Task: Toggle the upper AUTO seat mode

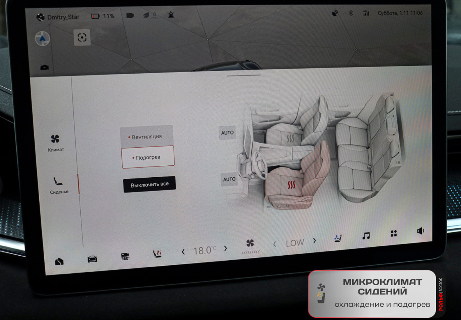Action: (227, 133)
